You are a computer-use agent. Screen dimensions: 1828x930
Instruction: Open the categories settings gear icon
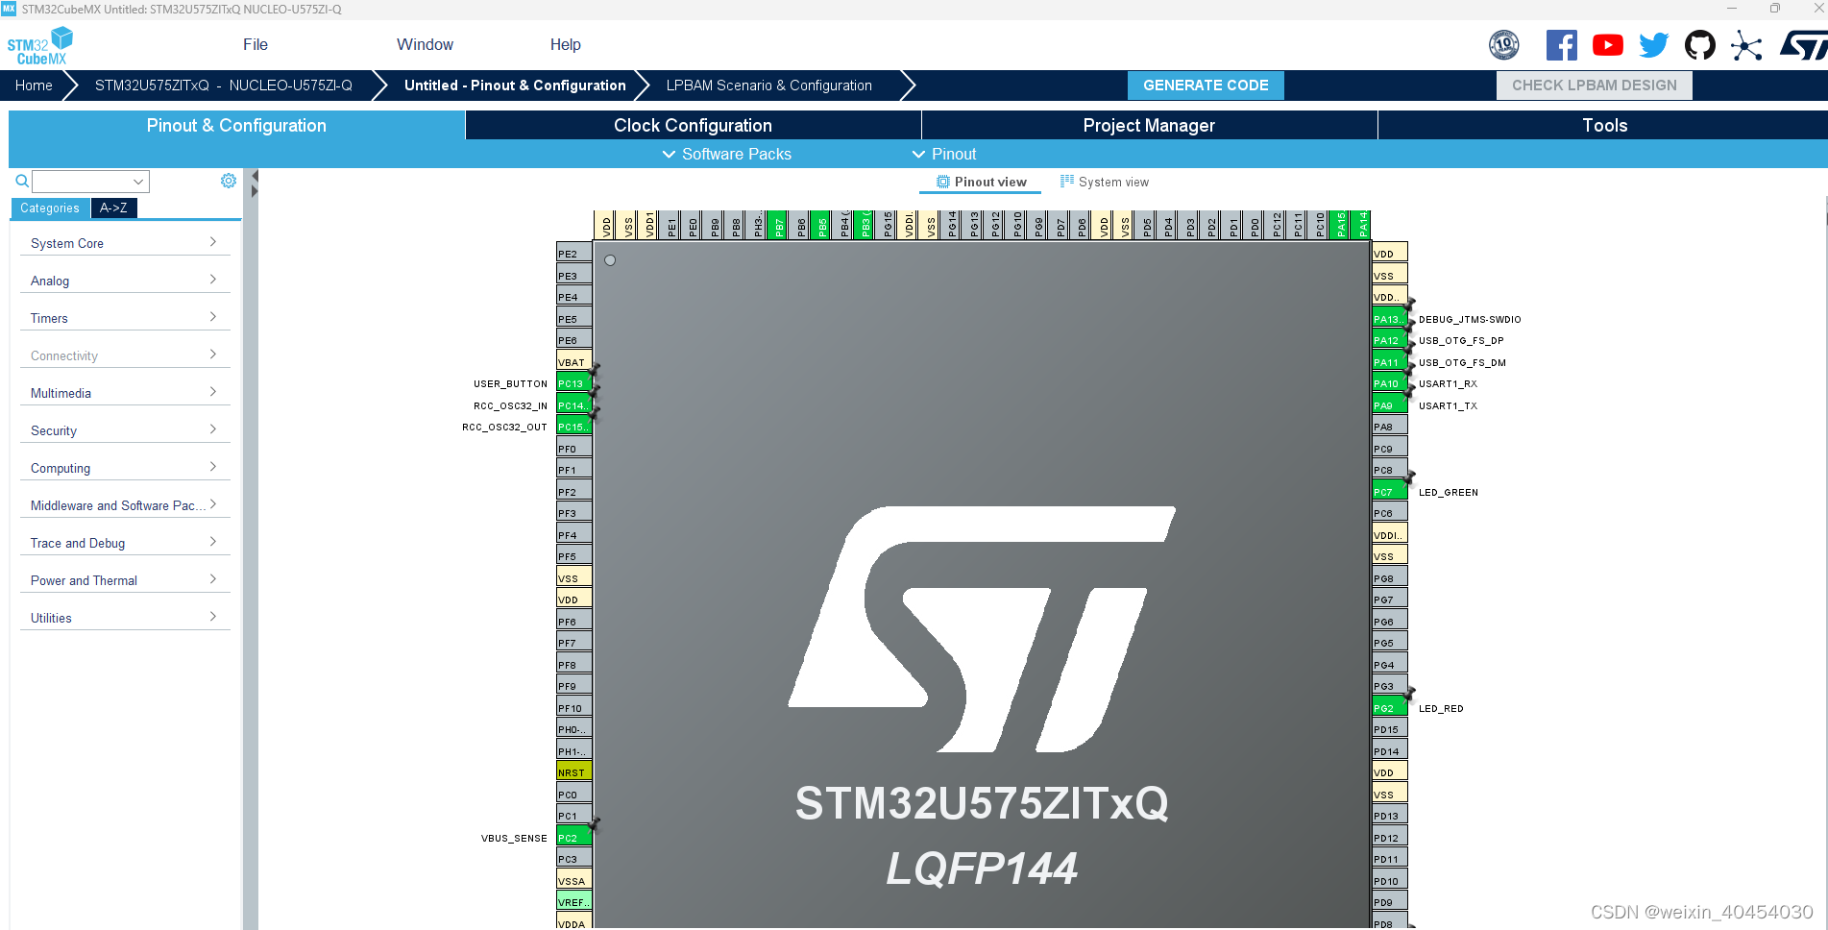(229, 181)
